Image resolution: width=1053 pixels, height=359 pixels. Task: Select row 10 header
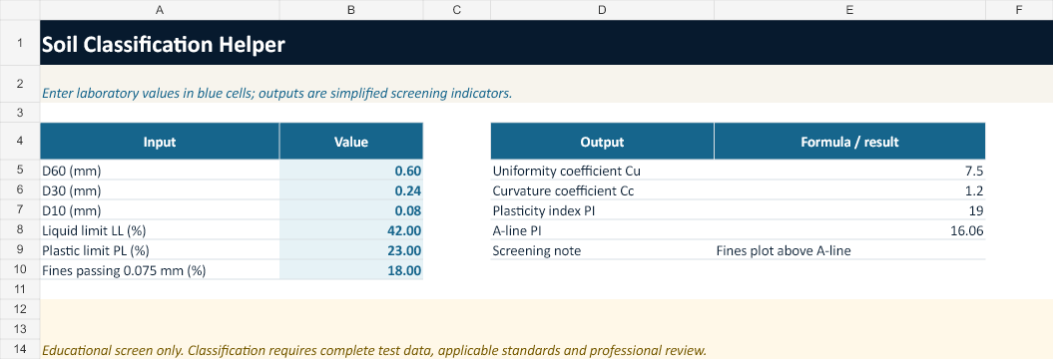tap(20, 270)
